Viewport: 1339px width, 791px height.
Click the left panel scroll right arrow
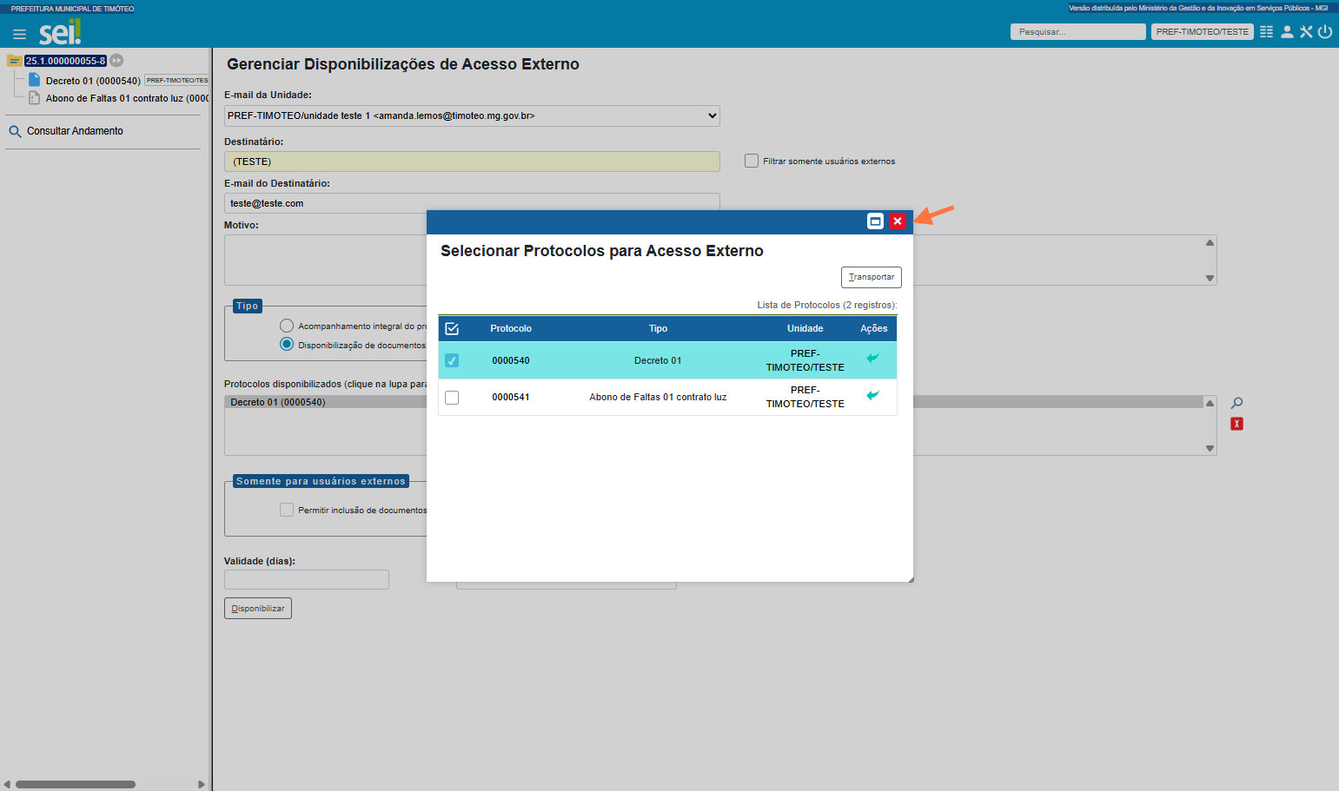coord(201,784)
